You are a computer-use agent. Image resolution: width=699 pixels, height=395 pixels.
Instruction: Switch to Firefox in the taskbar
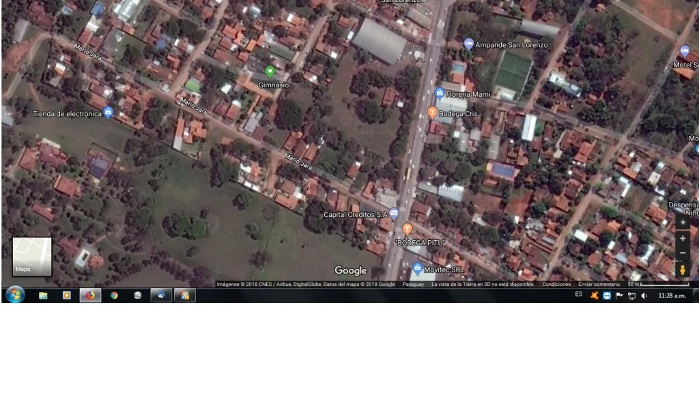tap(91, 295)
